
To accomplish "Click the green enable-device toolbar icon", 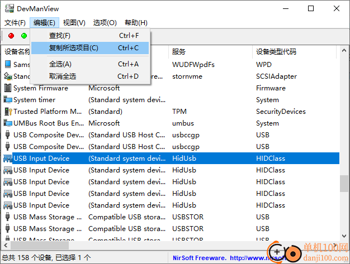I will point(24,36).
